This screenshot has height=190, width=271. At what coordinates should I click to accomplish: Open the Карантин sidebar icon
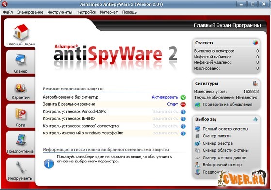[20, 88]
